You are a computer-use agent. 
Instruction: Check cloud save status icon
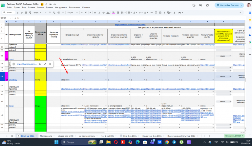coord(55,4)
